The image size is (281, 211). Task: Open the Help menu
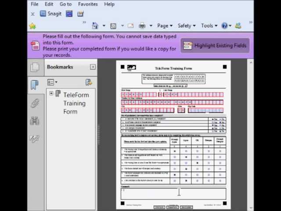tap(109, 4)
